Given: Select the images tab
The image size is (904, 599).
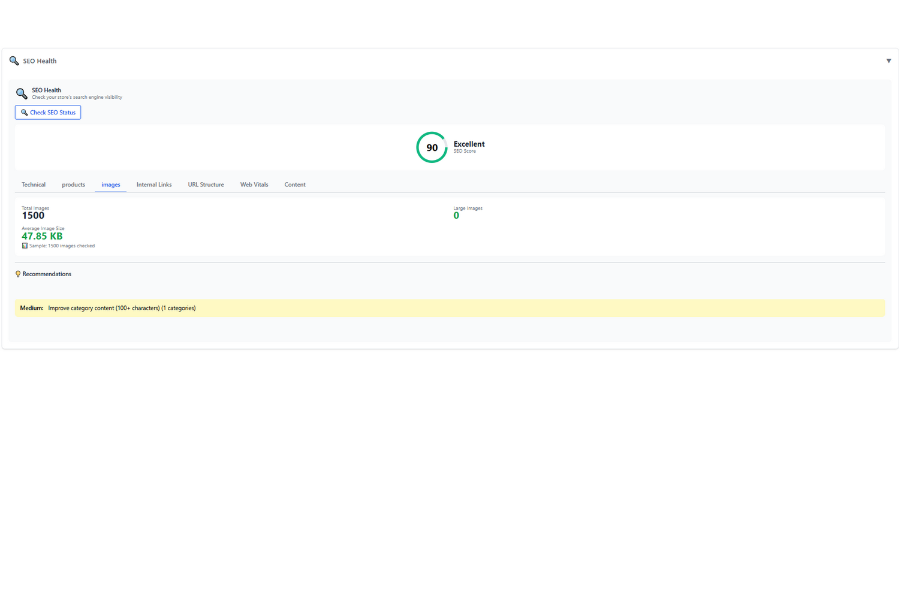Looking at the screenshot, I should (x=111, y=184).
